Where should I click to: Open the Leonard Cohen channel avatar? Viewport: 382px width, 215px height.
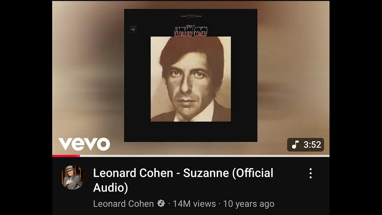[73, 177]
